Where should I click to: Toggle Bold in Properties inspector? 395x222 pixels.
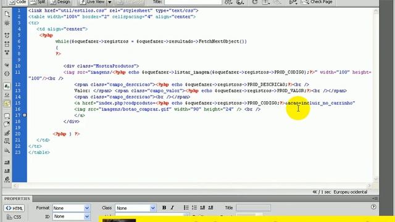click(x=164, y=208)
